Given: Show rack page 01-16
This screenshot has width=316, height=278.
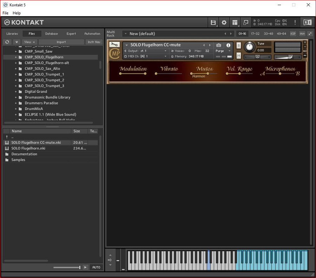Looking at the screenshot, I should [x=242, y=34].
